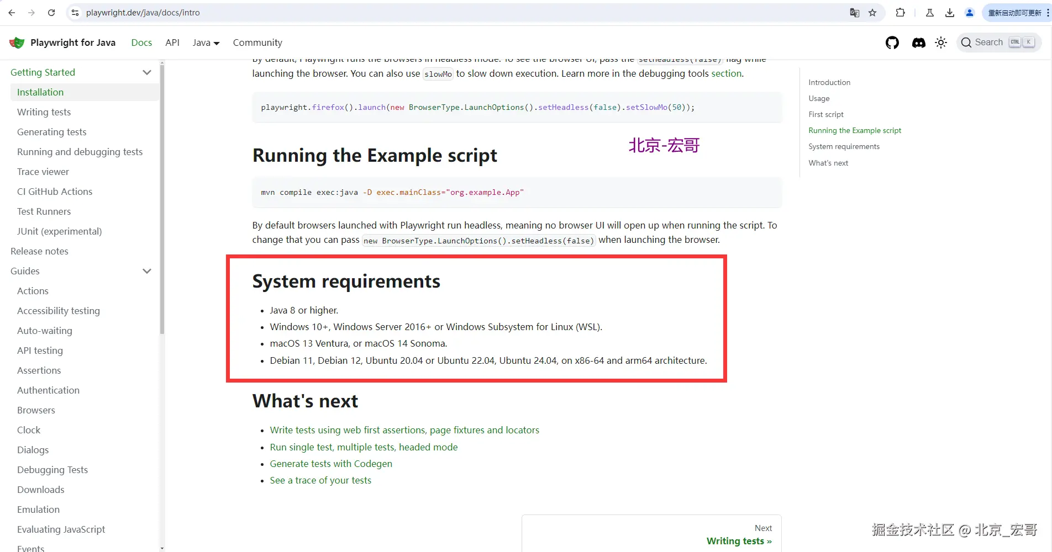
Task: Open Accessibility testing sidebar item
Action: (59, 311)
